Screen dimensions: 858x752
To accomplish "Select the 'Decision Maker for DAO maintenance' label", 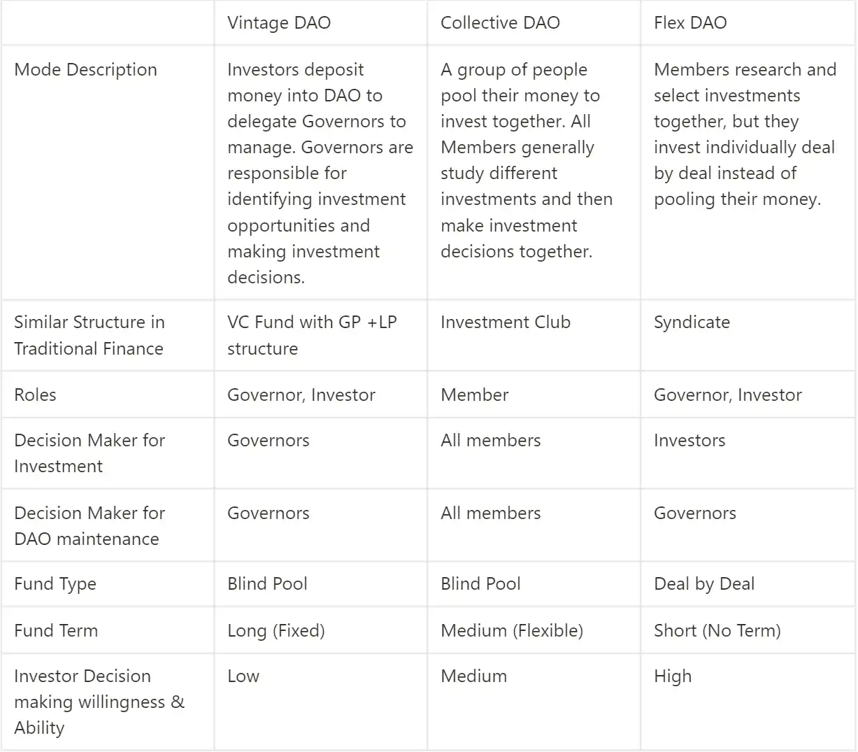I will point(90,526).
